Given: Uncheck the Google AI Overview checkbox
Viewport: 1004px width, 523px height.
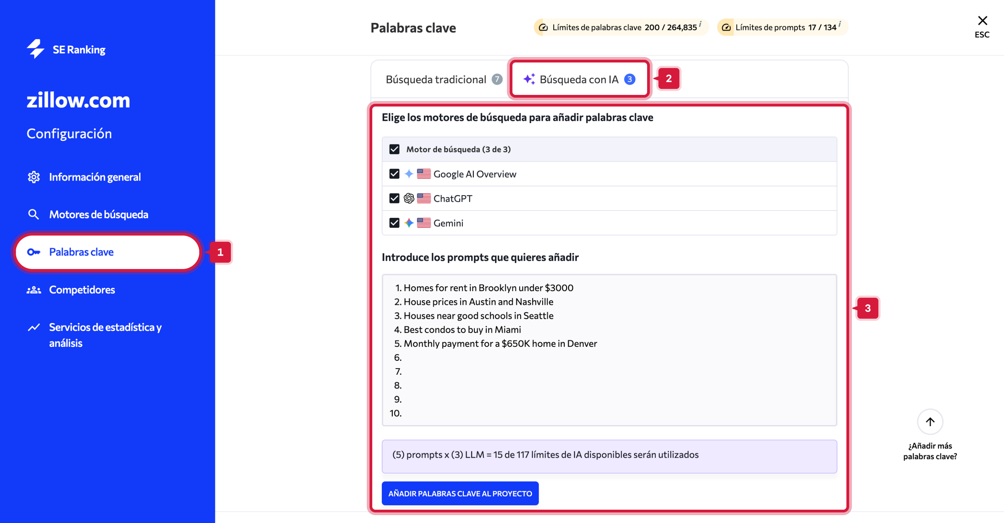Looking at the screenshot, I should click(394, 174).
